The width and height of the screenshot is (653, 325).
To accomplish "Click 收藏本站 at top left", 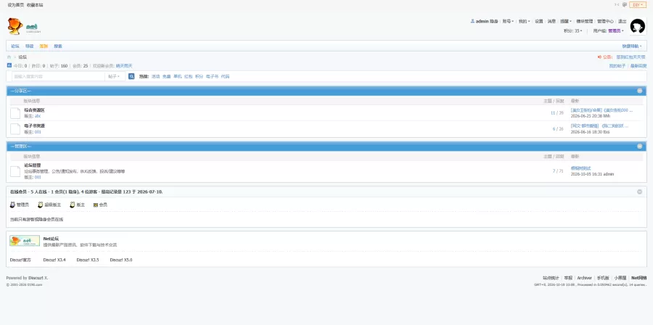I will click(x=35, y=5).
